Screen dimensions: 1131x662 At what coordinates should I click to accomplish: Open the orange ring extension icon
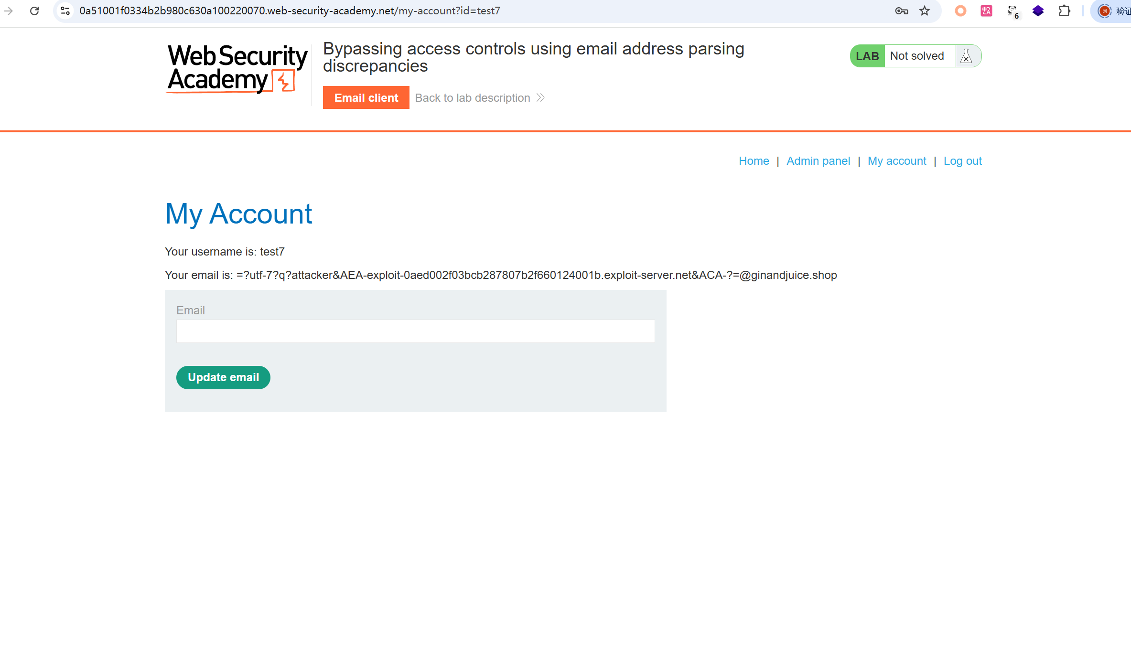pyautogui.click(x=960, y=11)
